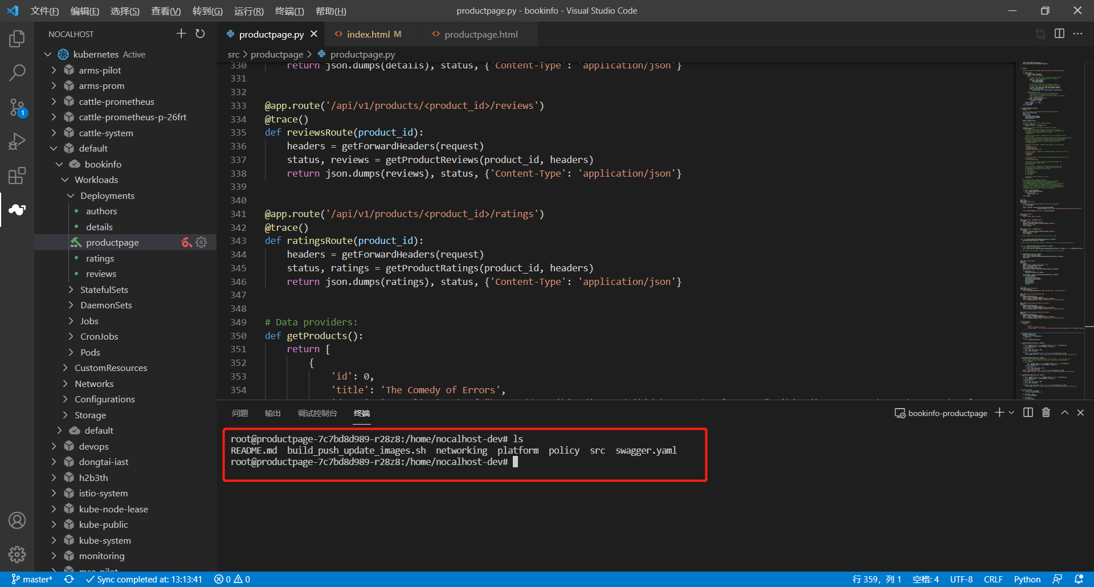Image resolution: width=1094 pixels, height=587 pixels.
Task: Click Sync completed status message
Action: click(144, 579)
